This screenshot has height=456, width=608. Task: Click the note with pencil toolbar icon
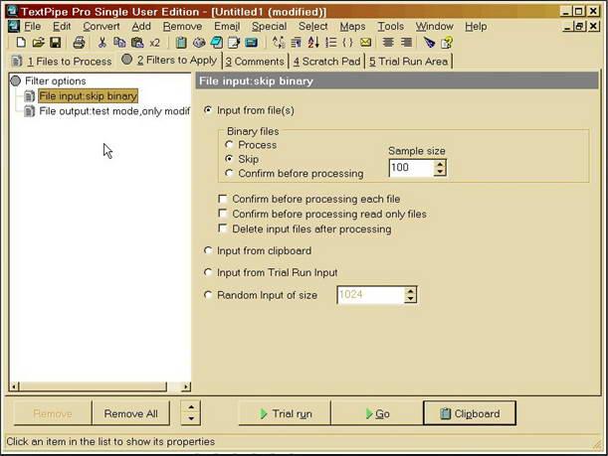point(234,42)
